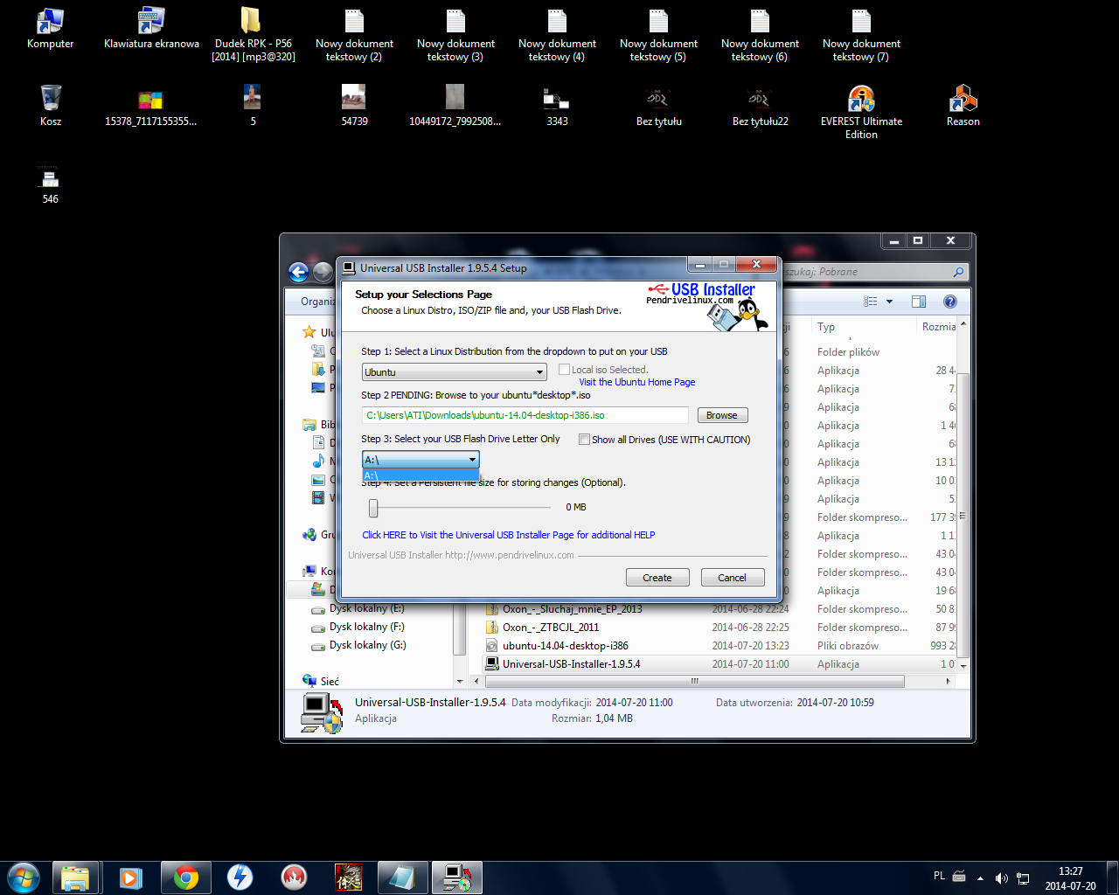The image size is (1119, 895).
Task: Open the Windows Start menu
Action: (x=24, y=877)
